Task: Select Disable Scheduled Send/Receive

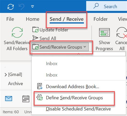Action: (78, 109)
